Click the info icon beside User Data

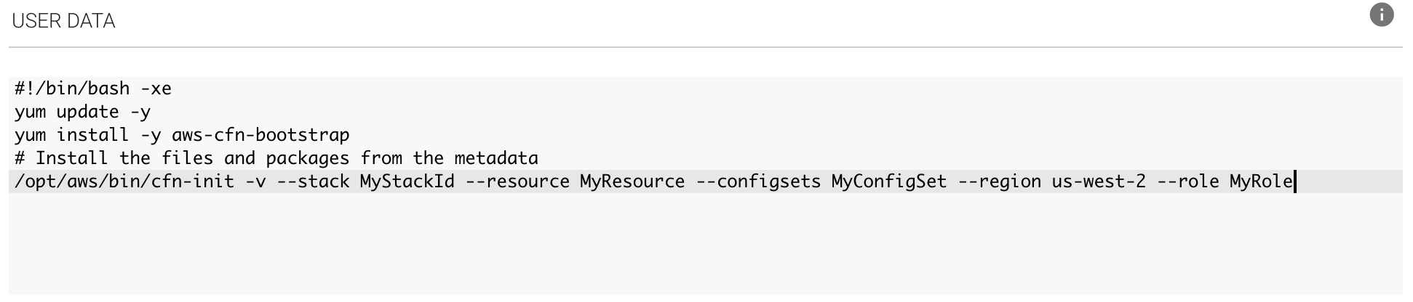pyautogui.click(x=1381, y=15)
